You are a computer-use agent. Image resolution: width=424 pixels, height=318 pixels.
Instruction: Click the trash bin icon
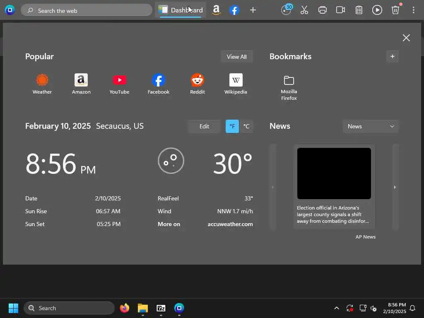coord(395,10)
